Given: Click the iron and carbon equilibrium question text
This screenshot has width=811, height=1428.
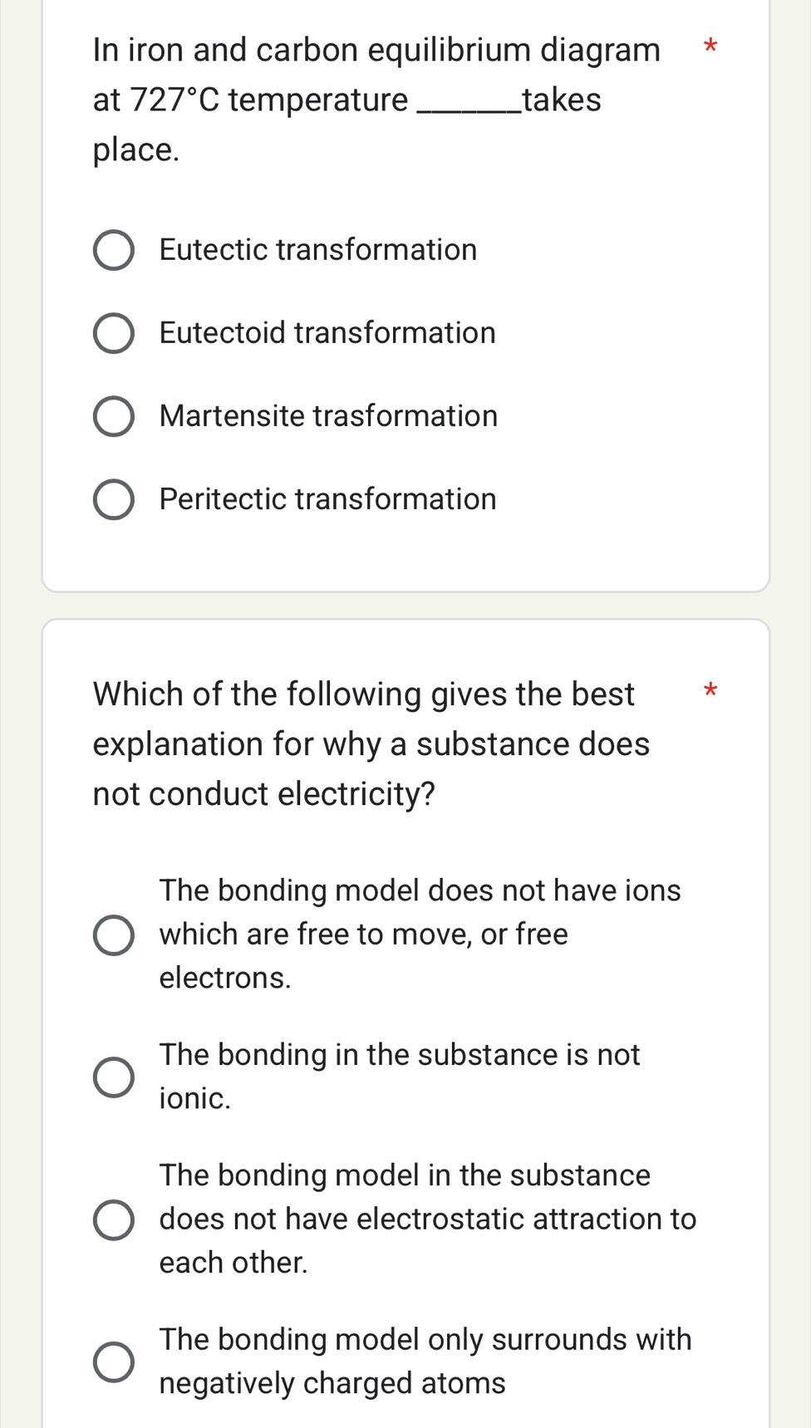Looking at the screenshot, I should tap(376, 99).
